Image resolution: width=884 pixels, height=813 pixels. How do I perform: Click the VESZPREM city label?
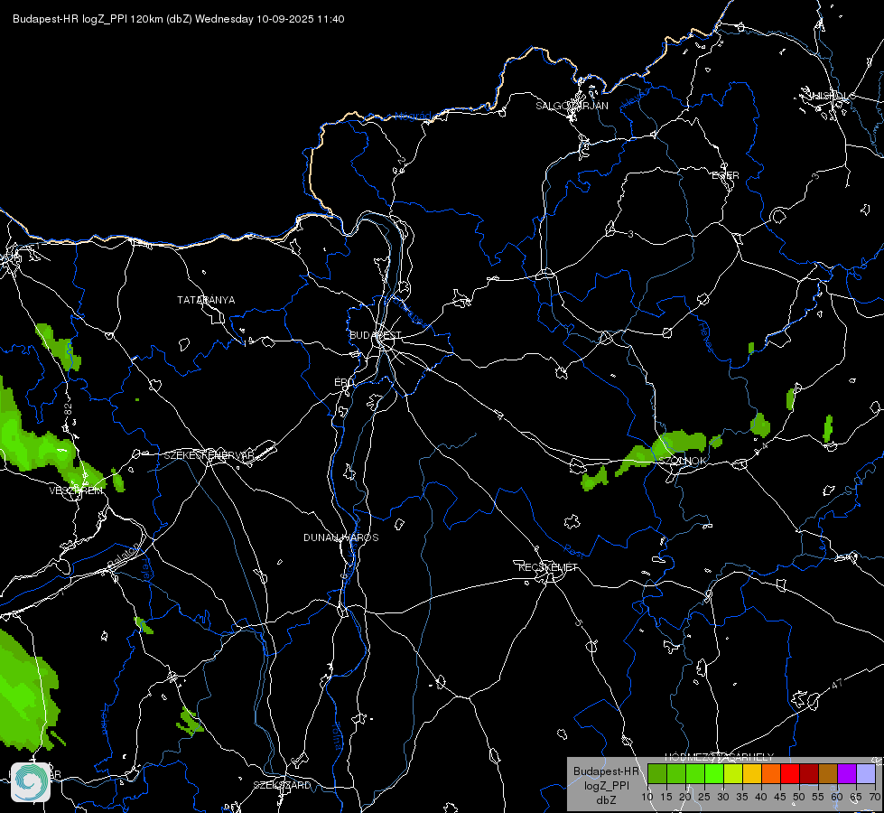(x=76, y=491)
